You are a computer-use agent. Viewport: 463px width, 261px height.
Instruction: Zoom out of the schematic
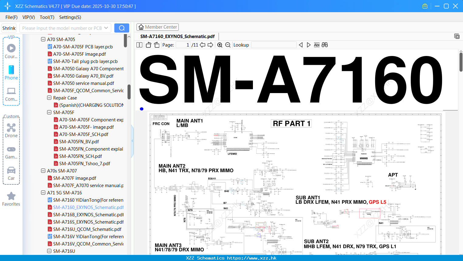click(228, 45)
